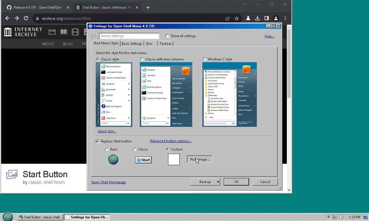The height and width of the screenshot is (221, 369).
Task: Go back in the Chrome browser
Action: point(7,18)
